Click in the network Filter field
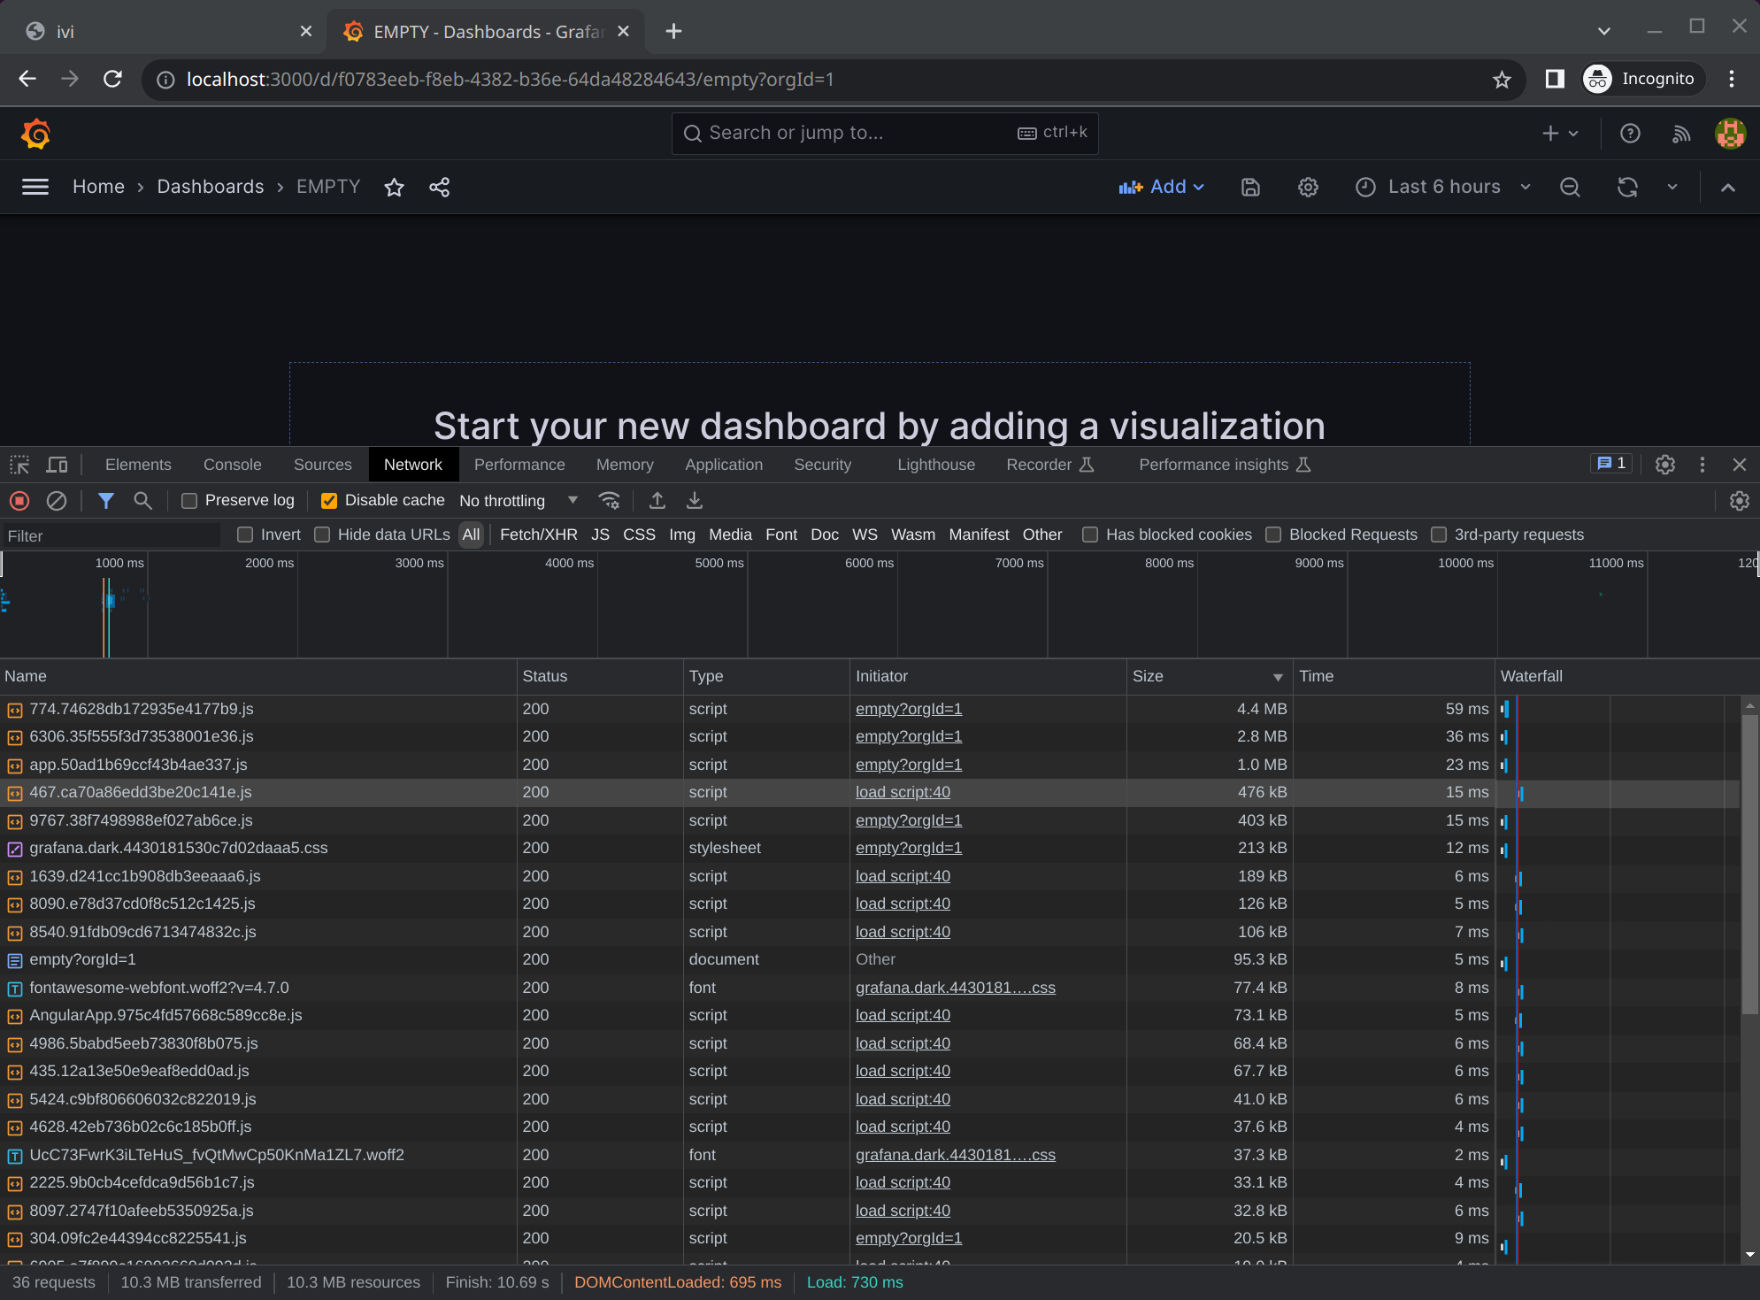Image resolution: width=1760 pixels, height=1300 pixels. coord(111,535)
